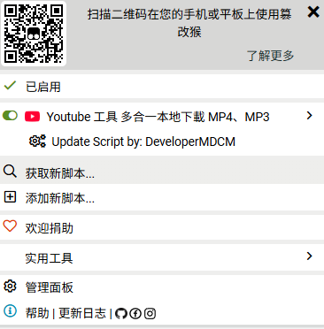Open the 帮助 help link
Screen dimensions: 324x329
(37, 313)
